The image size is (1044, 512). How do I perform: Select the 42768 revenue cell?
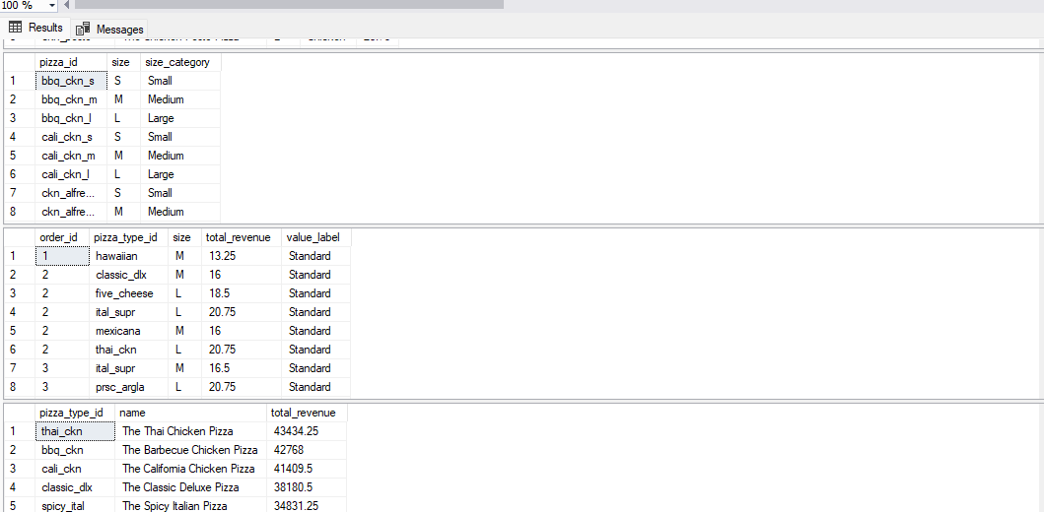pyautogui.click(x=307, y=450)
